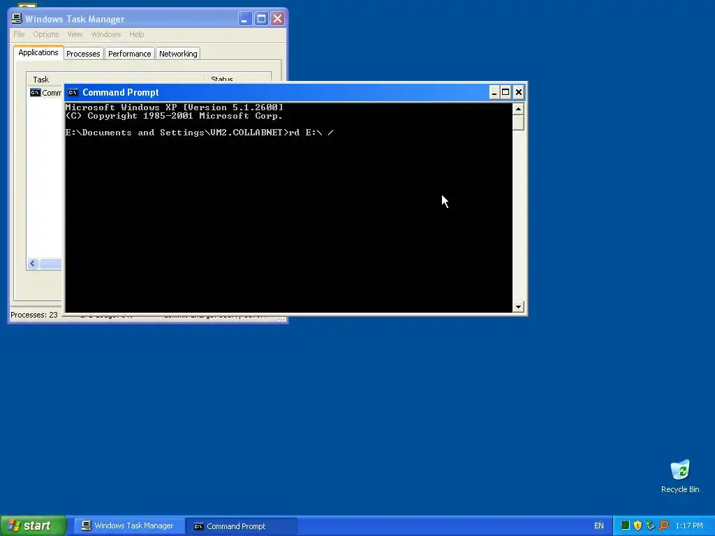The height and width of the screenshot is (536, 715).
Task: Maximize the Windows Task Manager window
Action: 261,19
